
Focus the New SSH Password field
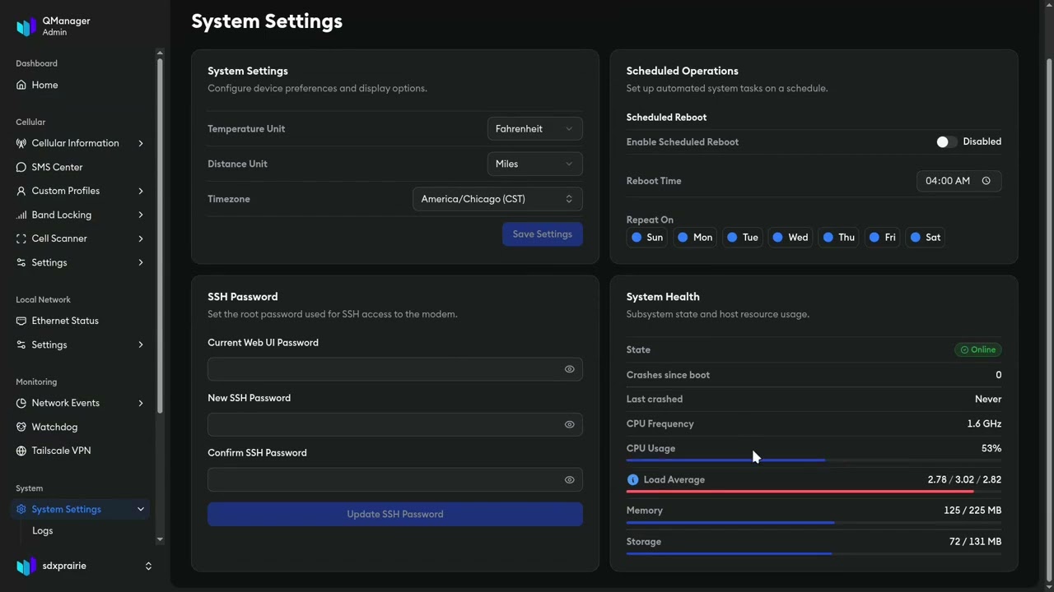coord(395,424)
